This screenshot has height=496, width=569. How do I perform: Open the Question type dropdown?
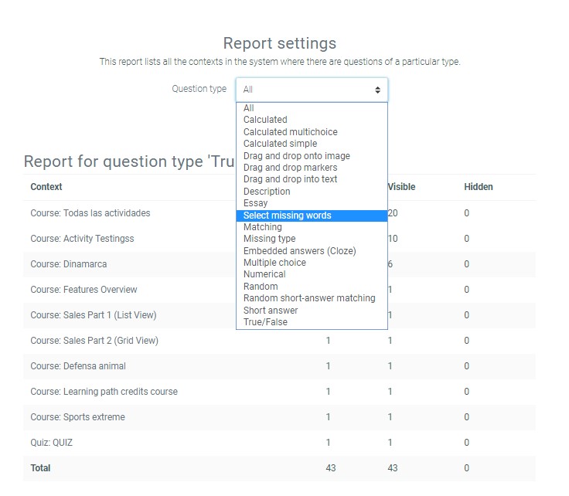point(311,90)
